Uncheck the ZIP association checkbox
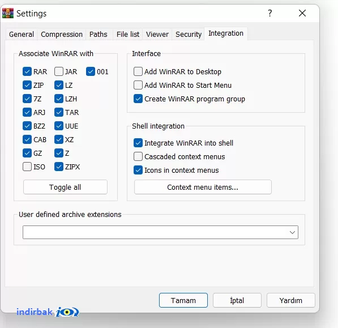Screen dimensions: 338x328 click(x=27, y=85)
